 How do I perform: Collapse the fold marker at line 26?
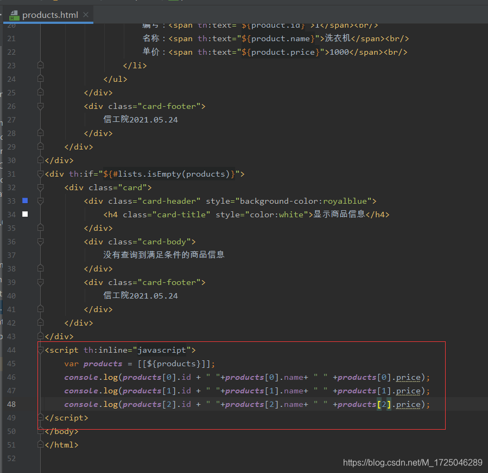click(40, 106)
